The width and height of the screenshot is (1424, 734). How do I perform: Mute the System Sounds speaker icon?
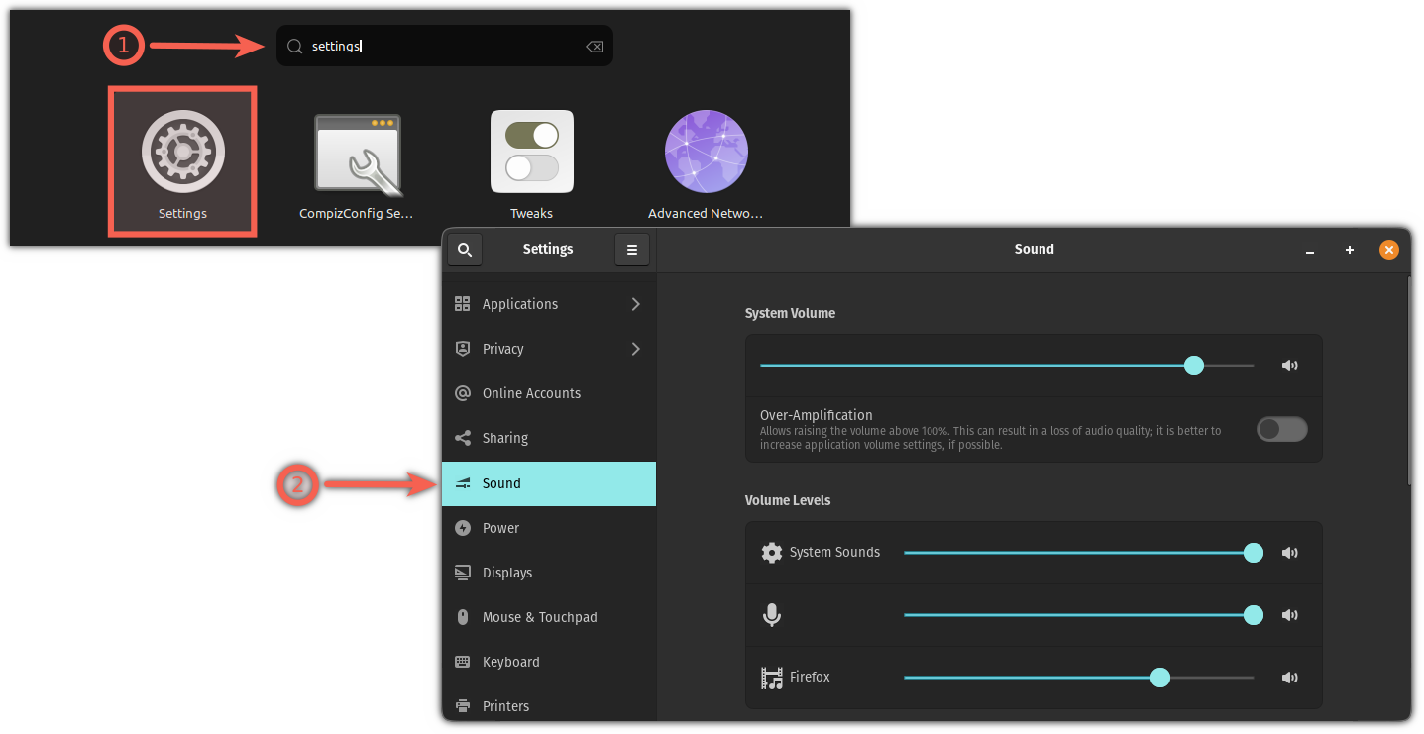tap(1289, 552)
